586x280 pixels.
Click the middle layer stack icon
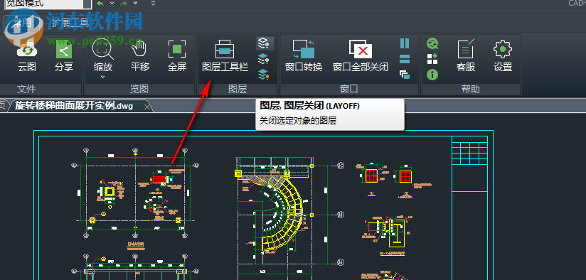[263, 59]
